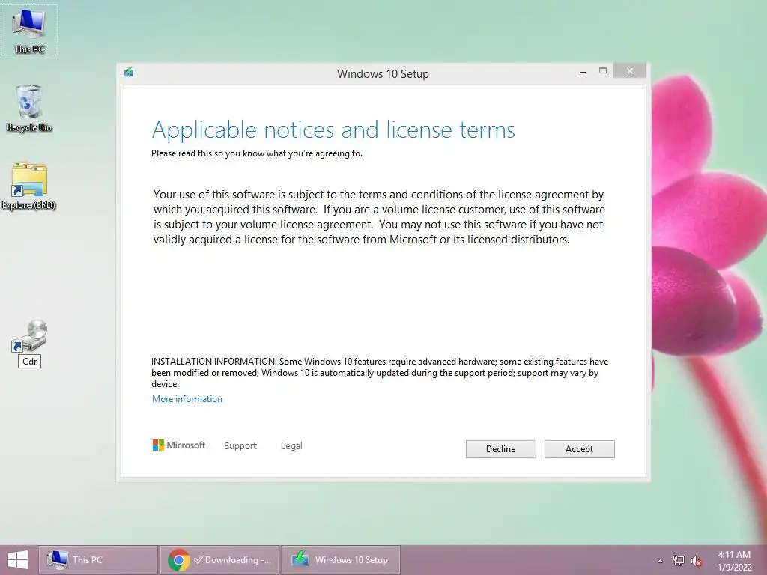Open the Legal link
The image size is (767, 575).
291,446
